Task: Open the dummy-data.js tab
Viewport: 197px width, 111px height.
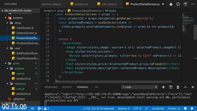Action: tap(51, 4)
